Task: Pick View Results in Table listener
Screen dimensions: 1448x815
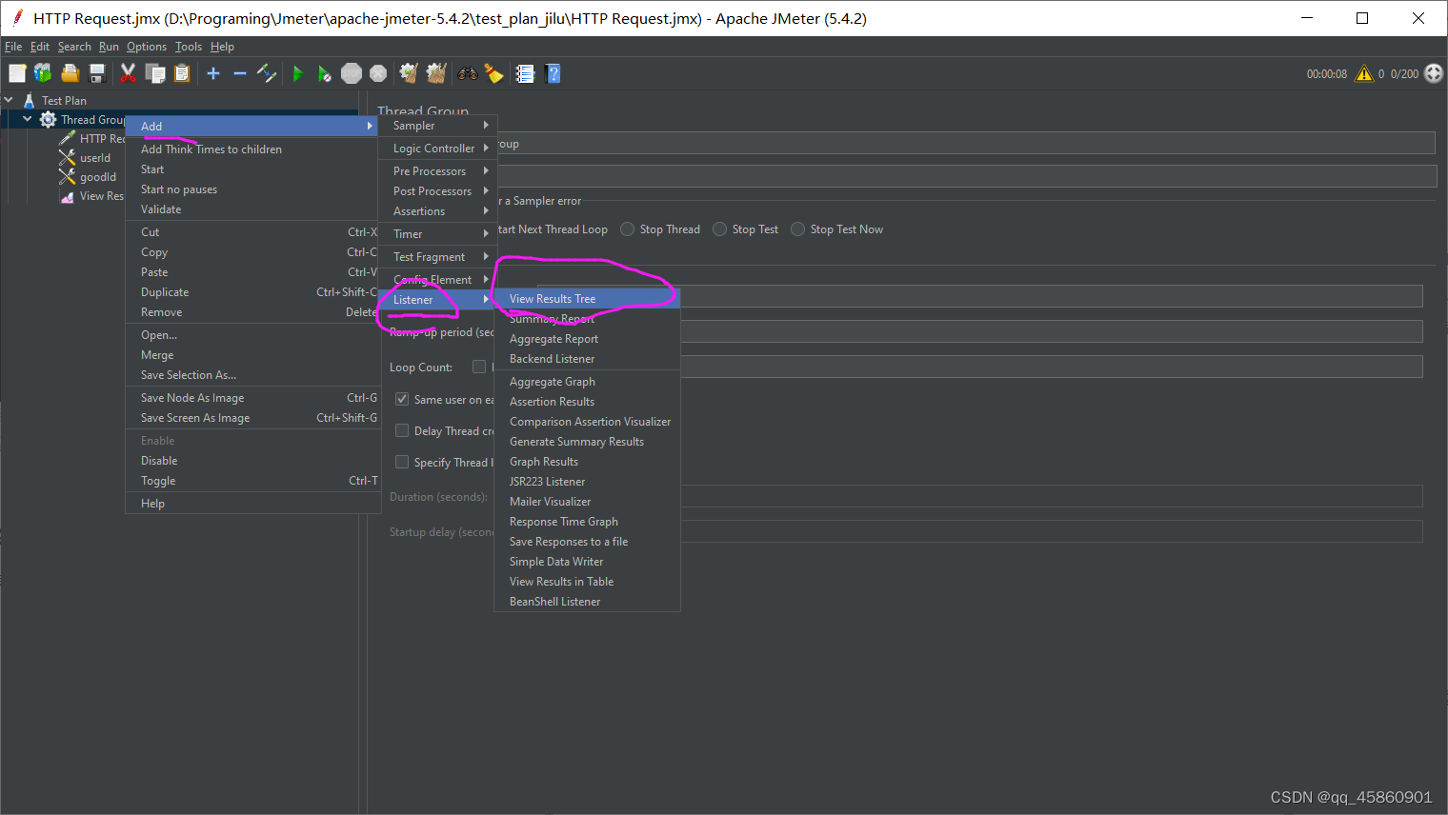Action: point(587,582)
